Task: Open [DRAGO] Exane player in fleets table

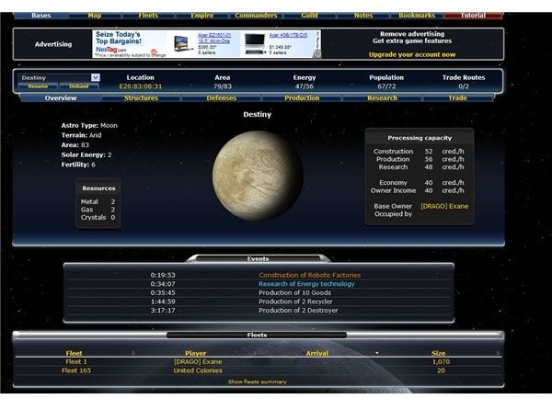Action: pos(198,361)
